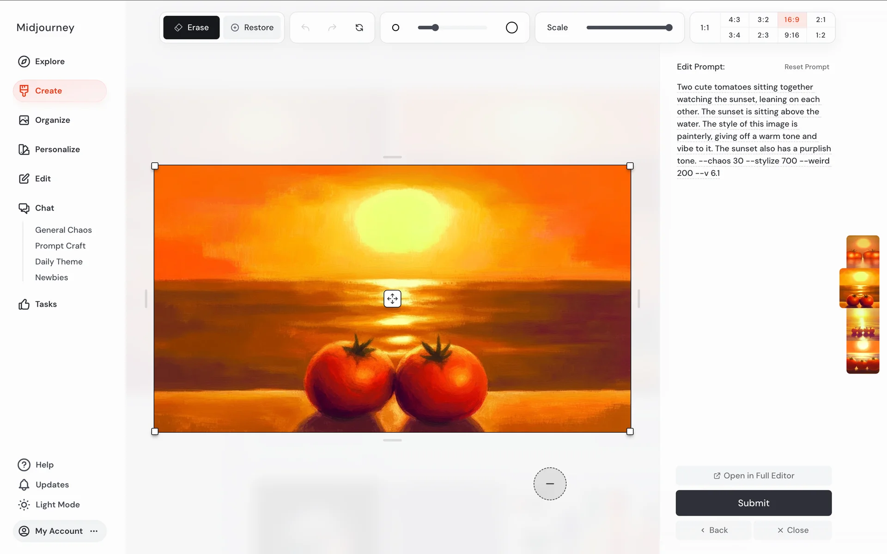Click the Updates bell icon
Viewport: 887px width, 554px height.
point(24,485)
